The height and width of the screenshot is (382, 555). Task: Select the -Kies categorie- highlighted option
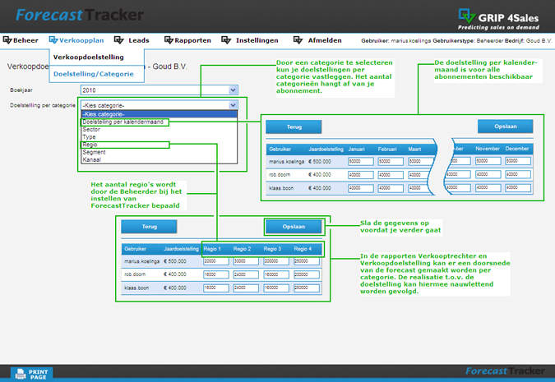pos(159,114)
